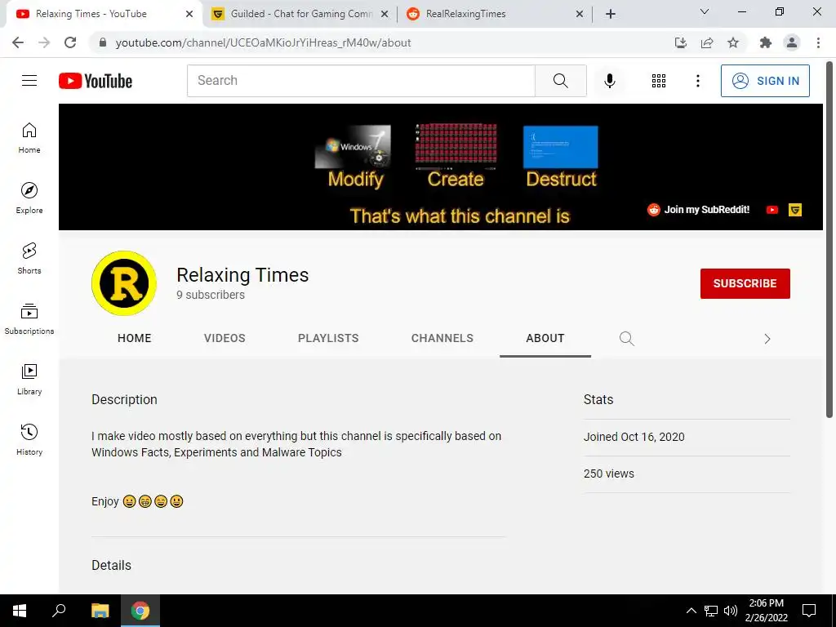This screenshot has height=627, width=836.
Task: Open Windows Start menu
Action: point(20,611)
